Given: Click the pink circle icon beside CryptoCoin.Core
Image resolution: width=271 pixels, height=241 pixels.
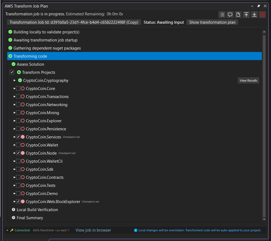Looking at the screenshot, I should 23,88.
